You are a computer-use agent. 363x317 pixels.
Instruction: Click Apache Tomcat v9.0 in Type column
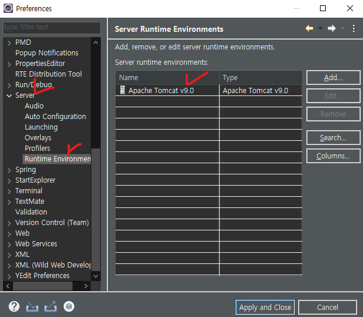click(x=255, y=90)
